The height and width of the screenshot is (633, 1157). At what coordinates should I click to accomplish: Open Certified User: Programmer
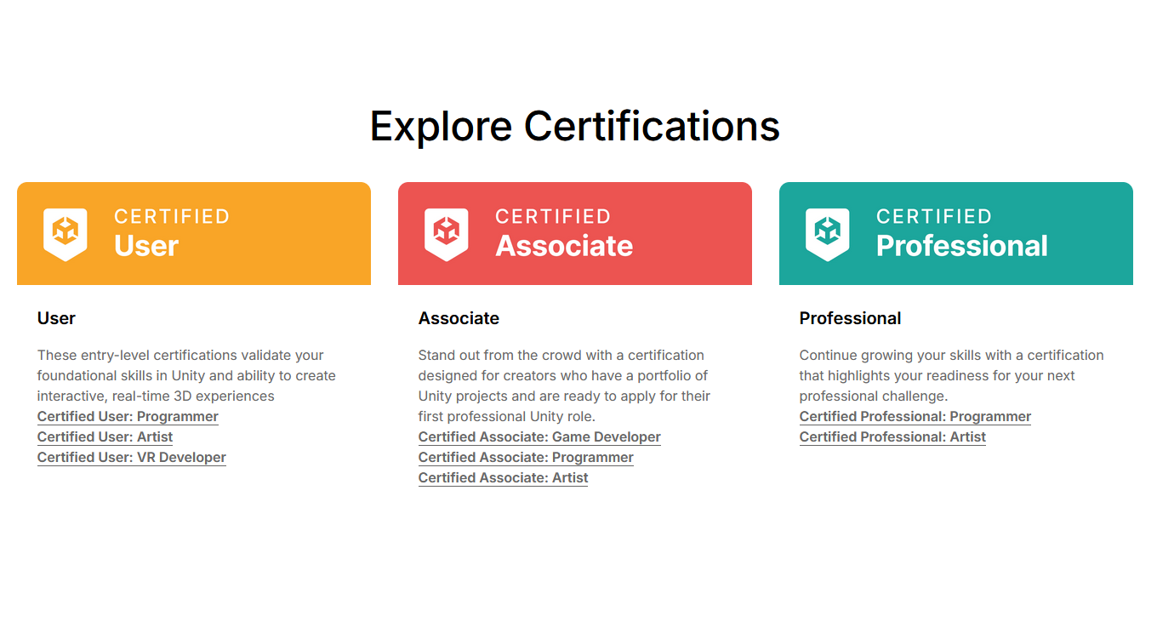pyautogui.click(x=128, y=416)
